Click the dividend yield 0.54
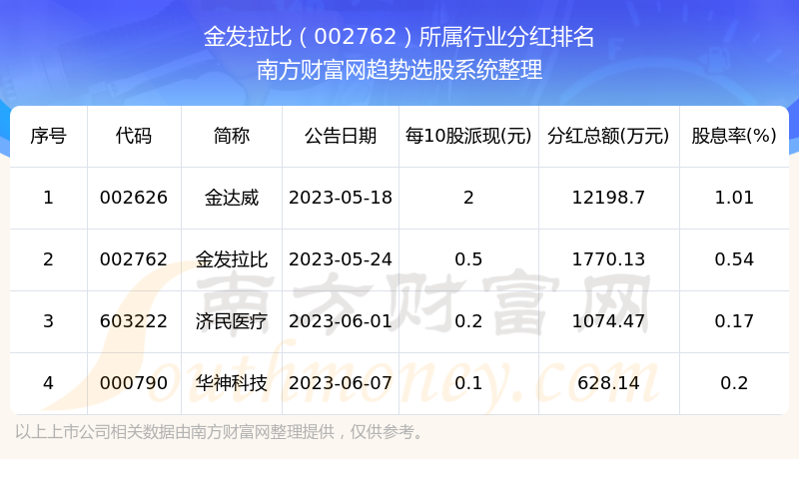Image resolution: width=799 pixels, height=481 pixels. pyautogui.click(x=734, y=259)
